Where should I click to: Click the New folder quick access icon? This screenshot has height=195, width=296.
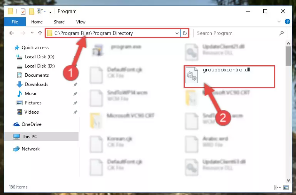click(x=32, y=11)
